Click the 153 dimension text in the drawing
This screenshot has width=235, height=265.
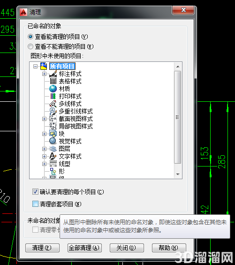[x=204, y=153]
